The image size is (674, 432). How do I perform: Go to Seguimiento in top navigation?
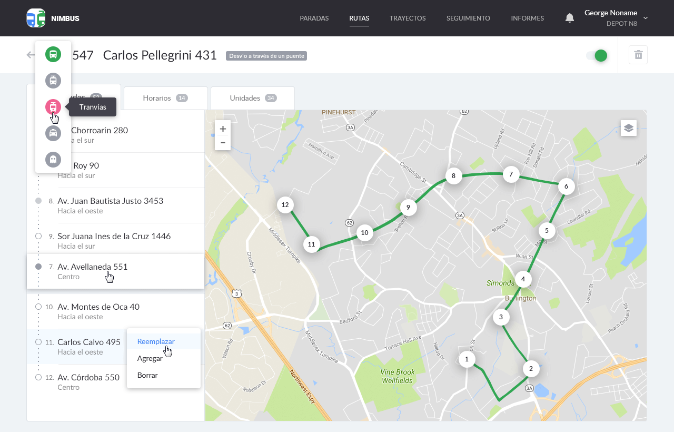(468, 18)
